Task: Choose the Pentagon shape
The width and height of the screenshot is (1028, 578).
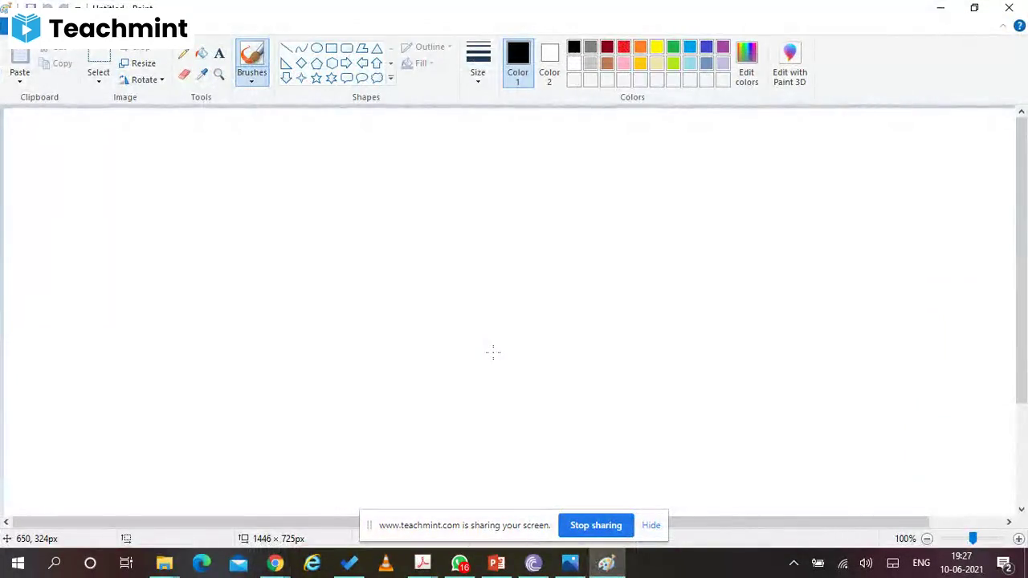Action: click(x=316, y=63)
